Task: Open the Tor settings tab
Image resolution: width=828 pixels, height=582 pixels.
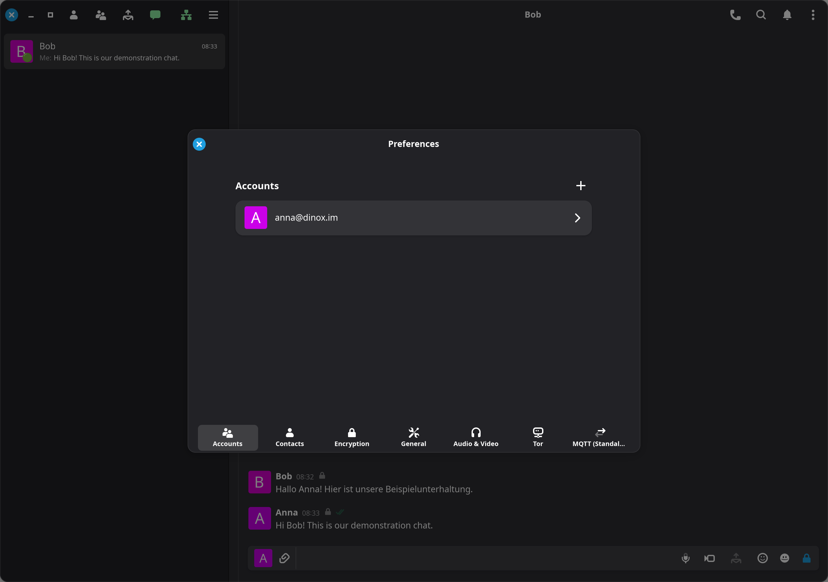Action: click(538, 437)
